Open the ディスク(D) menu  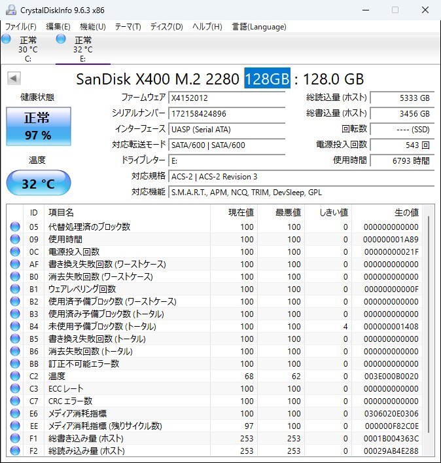[x=167, y=27]
